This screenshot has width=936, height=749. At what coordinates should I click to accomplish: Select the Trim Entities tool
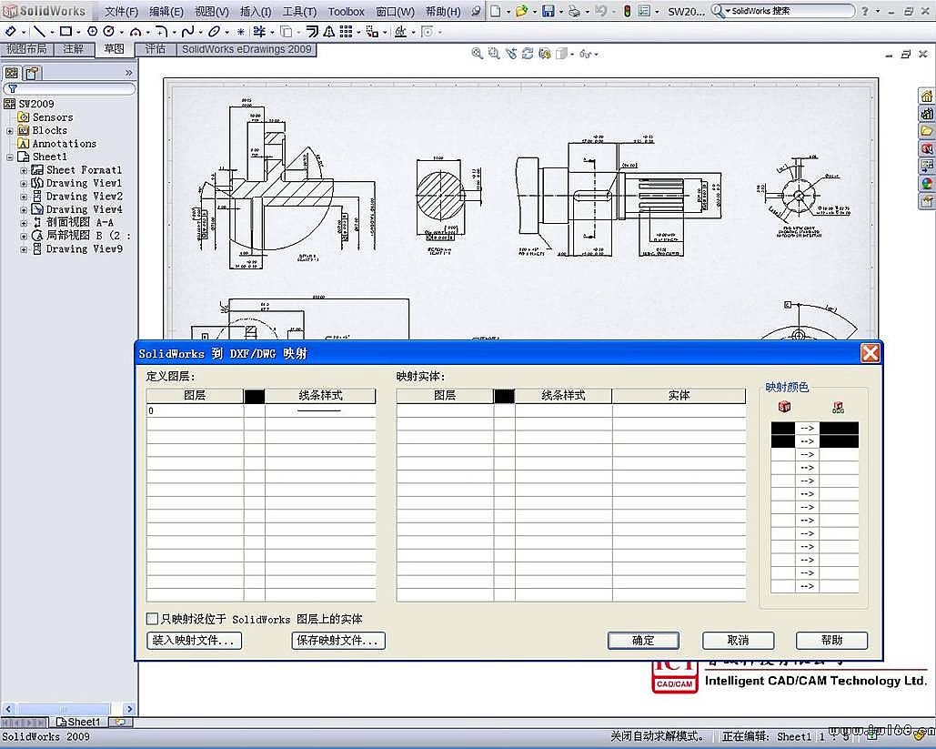(259, 32)
